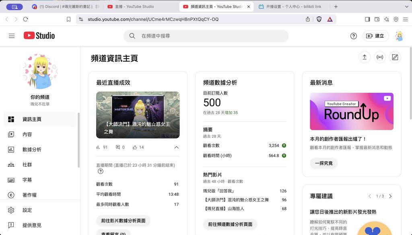Open the Brave Wallet icon

[377, 19]
